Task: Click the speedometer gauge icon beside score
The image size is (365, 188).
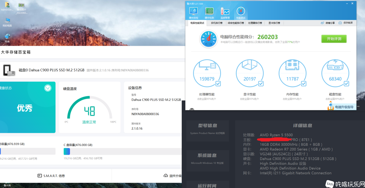Action: click(x=209, y=39)
